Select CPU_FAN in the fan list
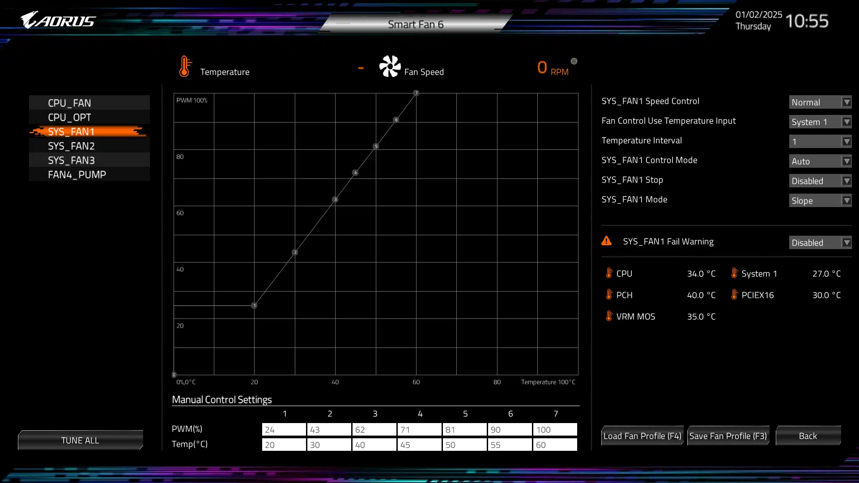Screen dimensions: 859x483 click(x=89, y=103)
